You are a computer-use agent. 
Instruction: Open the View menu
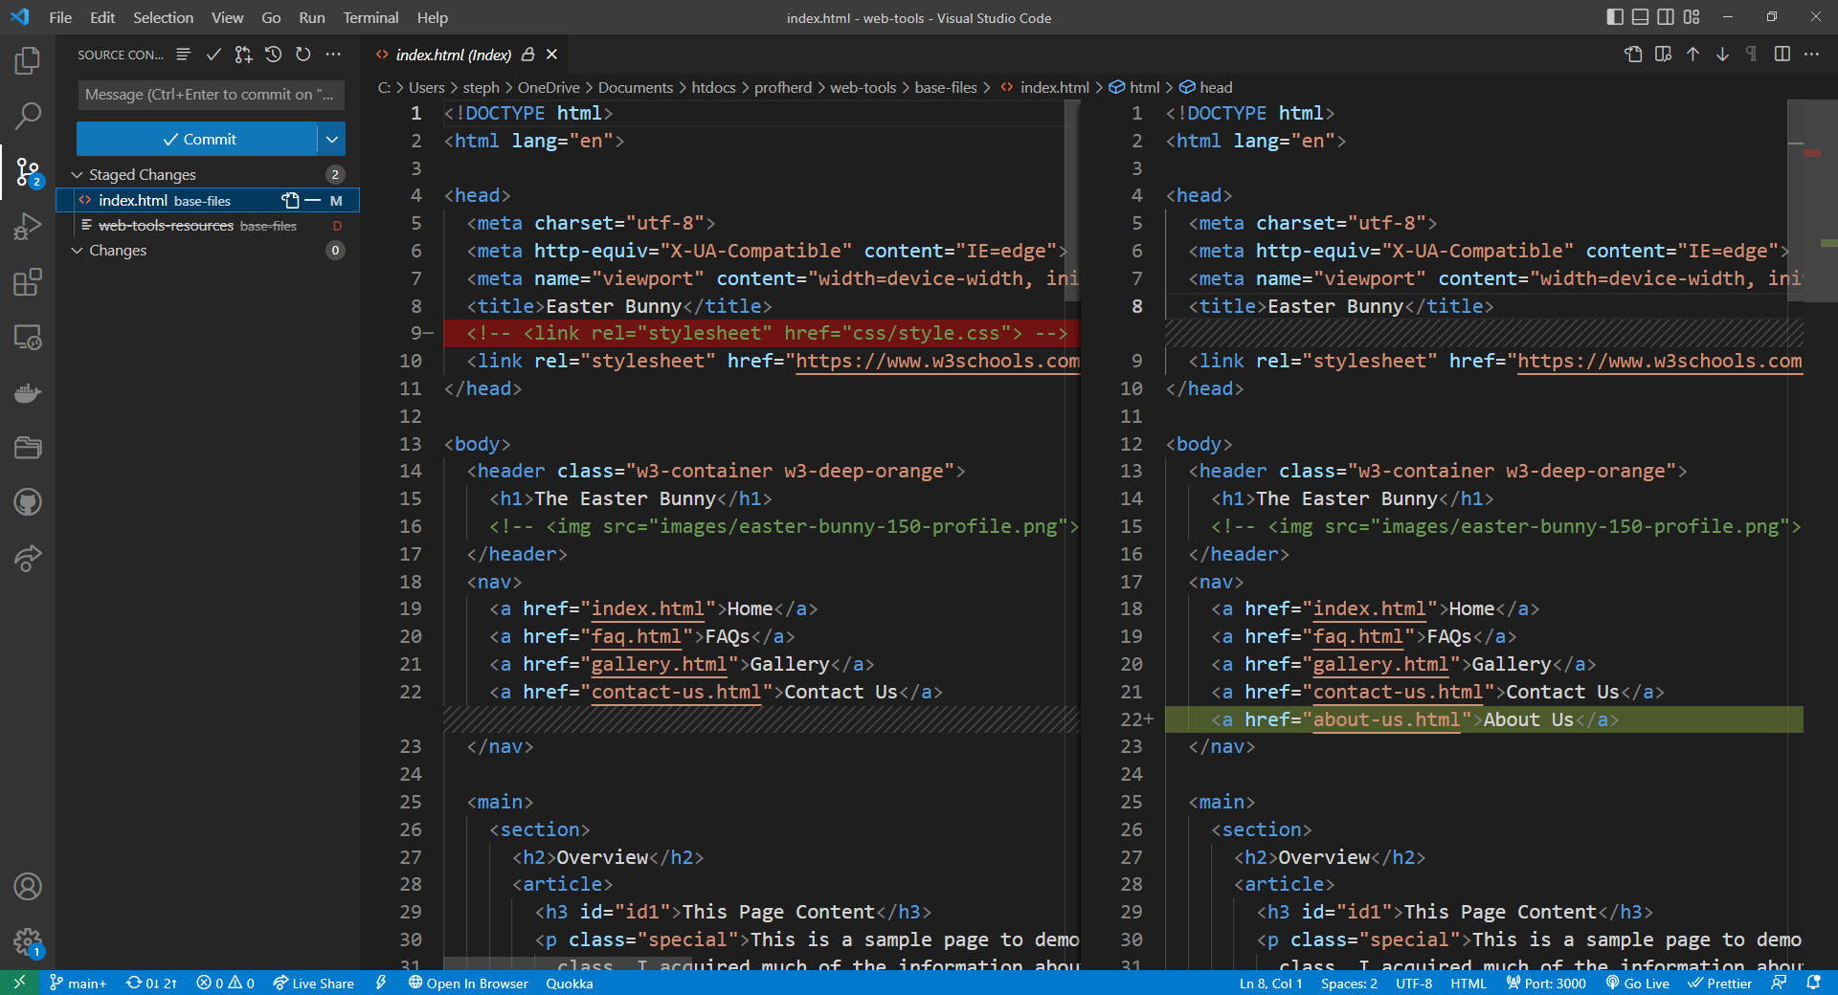[227, 17]
